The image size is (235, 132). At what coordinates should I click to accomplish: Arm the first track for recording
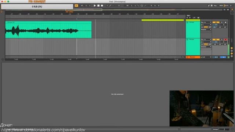click(x=225, y=22)
